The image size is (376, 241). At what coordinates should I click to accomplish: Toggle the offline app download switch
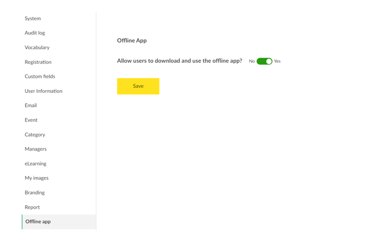tap(264, 61)
